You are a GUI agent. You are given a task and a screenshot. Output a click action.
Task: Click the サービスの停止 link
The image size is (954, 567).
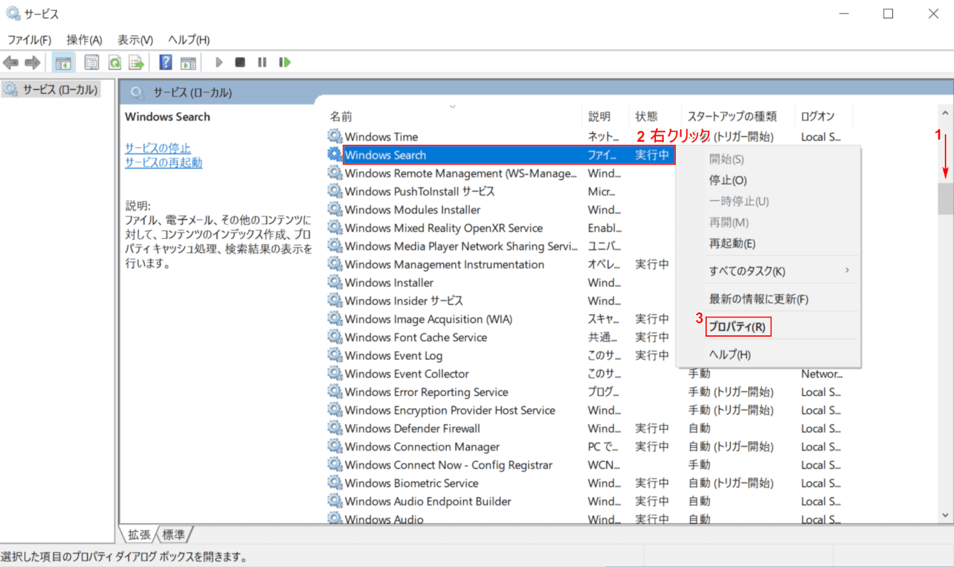pyautogui.click(x=158, y=147)
